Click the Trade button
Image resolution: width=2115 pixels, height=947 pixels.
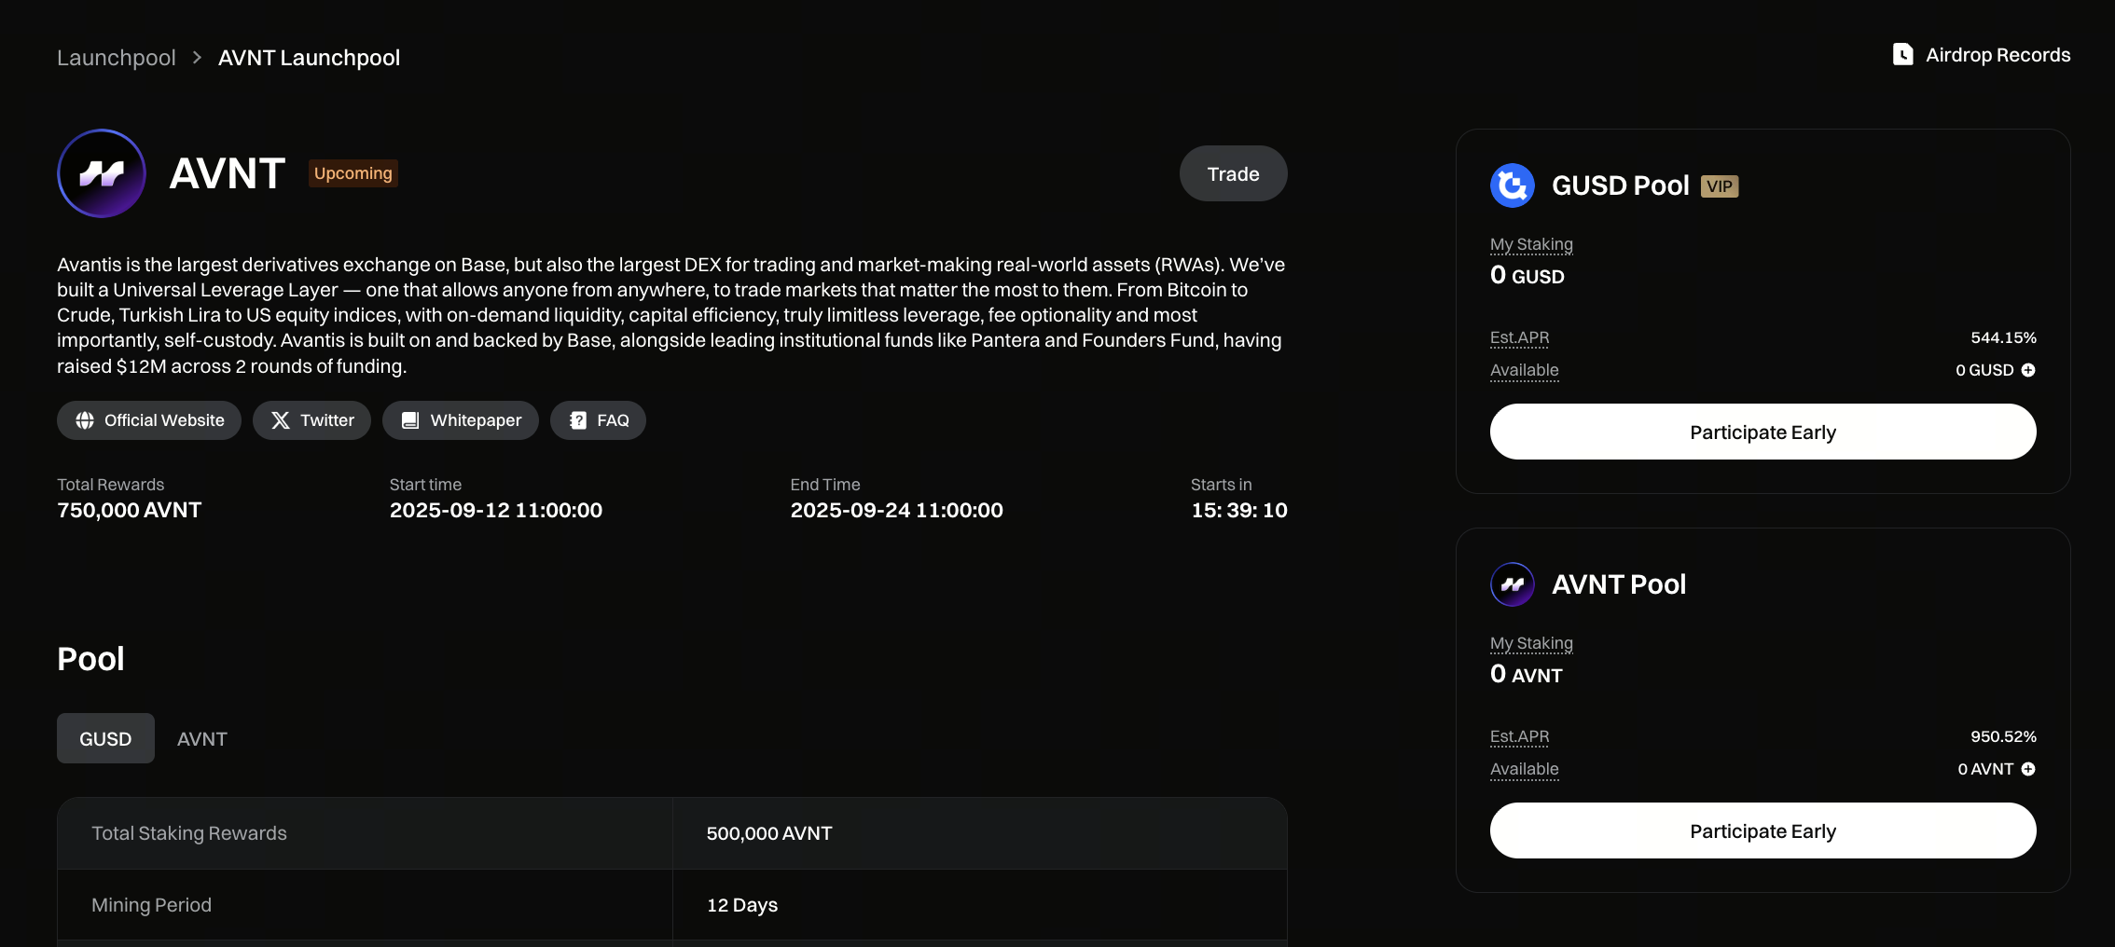(x=1233, y=173)
